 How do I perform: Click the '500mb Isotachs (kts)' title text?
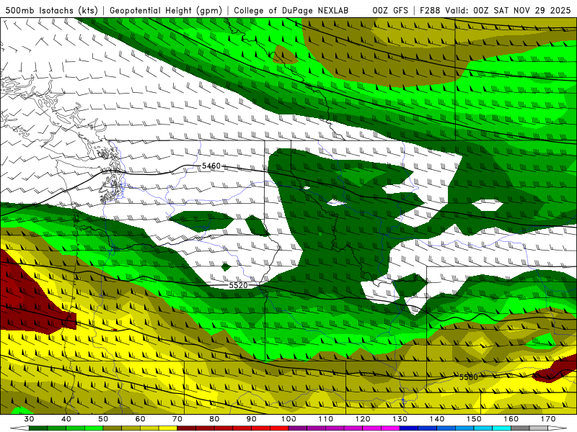click(52, 10)
